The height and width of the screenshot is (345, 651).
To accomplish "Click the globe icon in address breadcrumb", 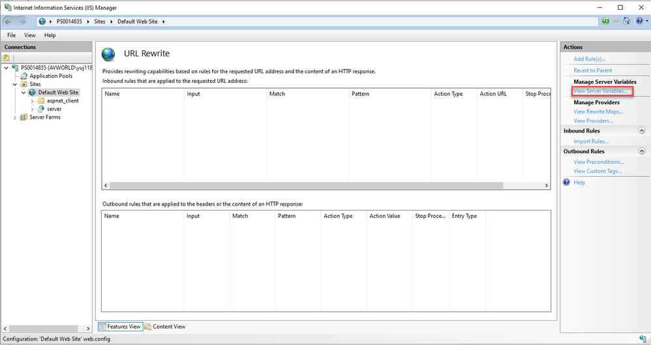I will 42,22.
